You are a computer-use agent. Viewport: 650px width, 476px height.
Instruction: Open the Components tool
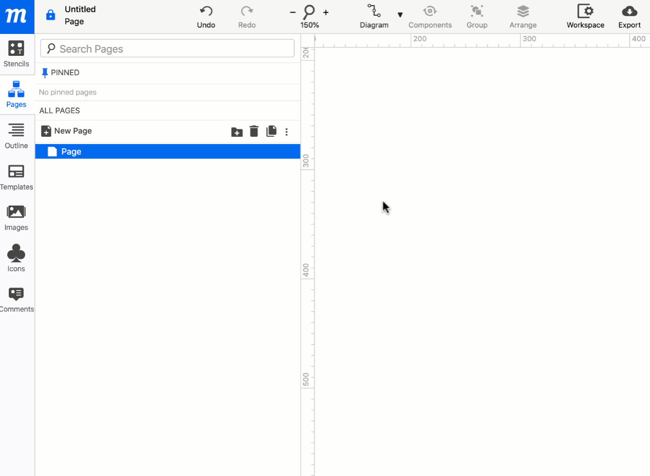[x=430, y=16]
